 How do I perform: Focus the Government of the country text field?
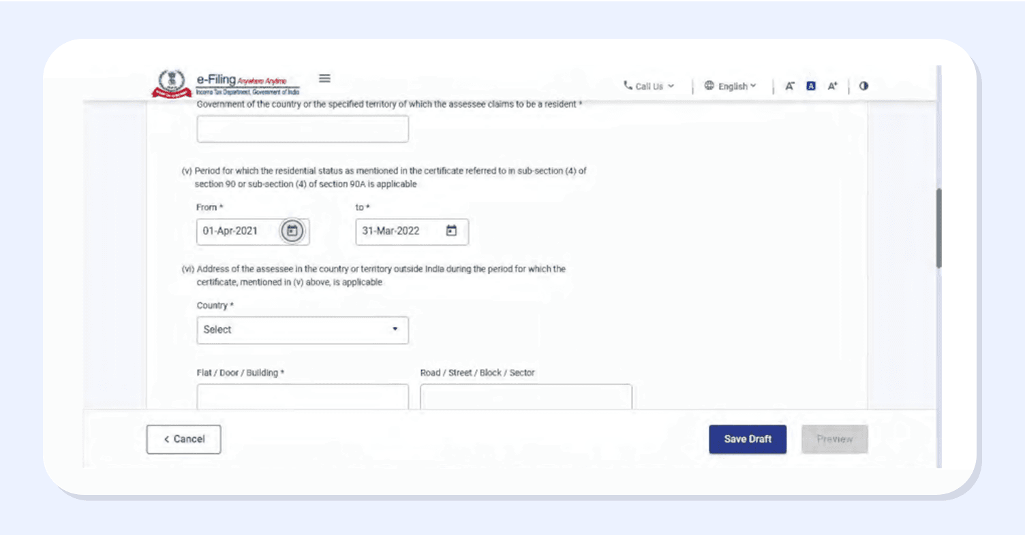[303, 129]
